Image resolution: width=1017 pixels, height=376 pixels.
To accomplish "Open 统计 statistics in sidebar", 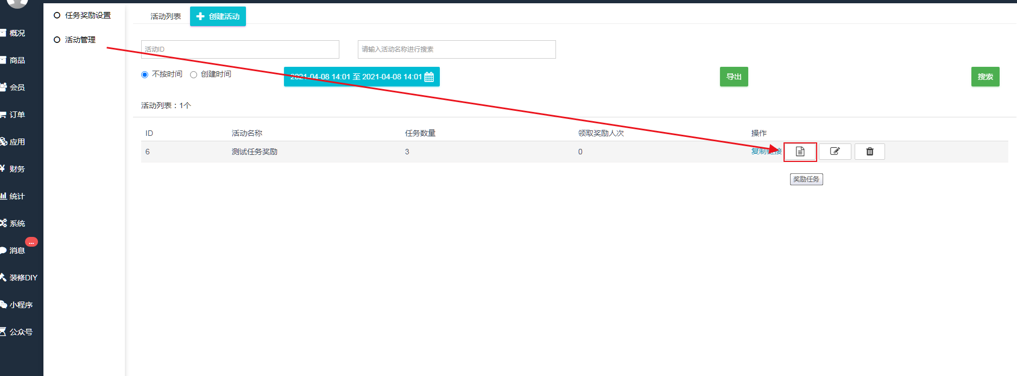I will (17, 196).
